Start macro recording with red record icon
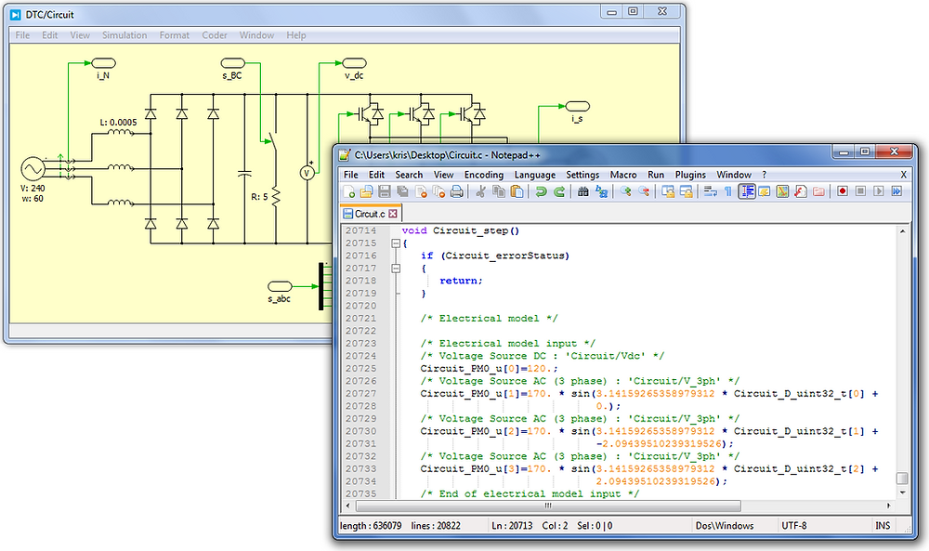Viewport: 929px width, 551px height. point(843,191)
